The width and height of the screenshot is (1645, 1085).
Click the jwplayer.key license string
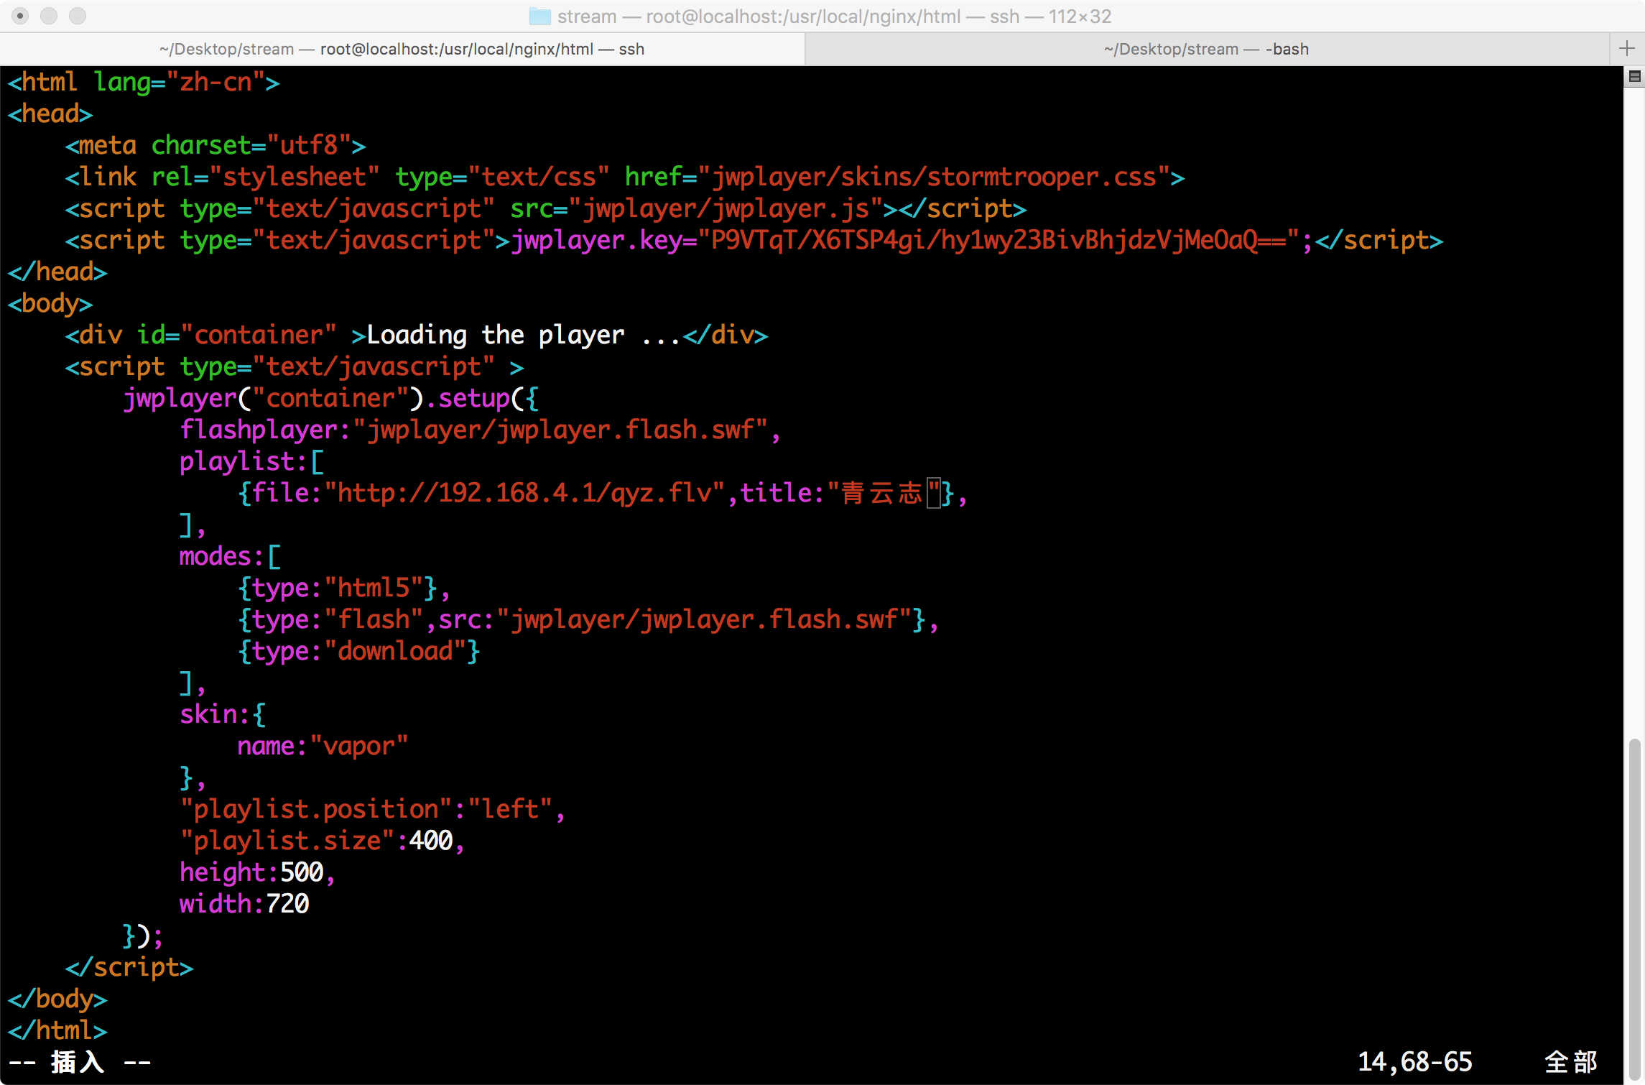point(998,240)
